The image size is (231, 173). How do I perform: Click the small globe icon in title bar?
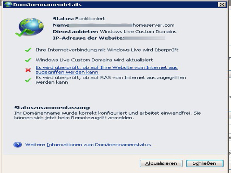coord(8,4)
